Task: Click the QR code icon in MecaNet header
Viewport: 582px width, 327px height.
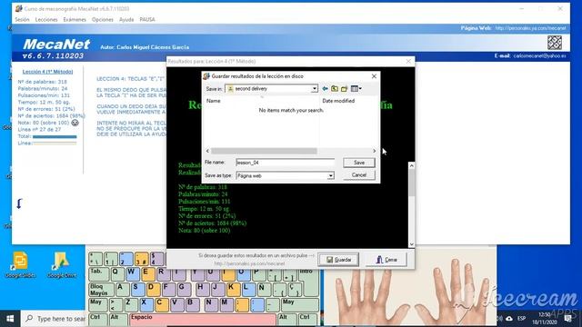Action: [555, 43]
